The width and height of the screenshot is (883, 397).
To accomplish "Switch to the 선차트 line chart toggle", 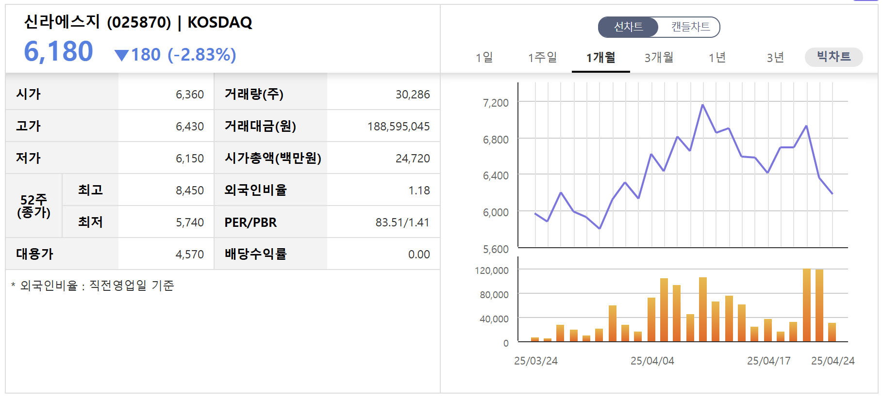I will [x=628, y=27].
